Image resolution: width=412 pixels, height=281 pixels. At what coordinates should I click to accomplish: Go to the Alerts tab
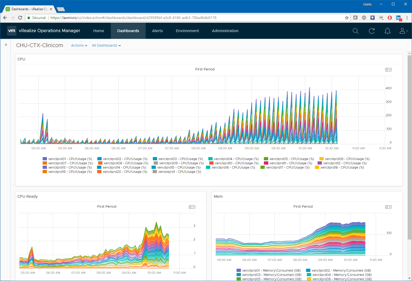pos(157,31)
